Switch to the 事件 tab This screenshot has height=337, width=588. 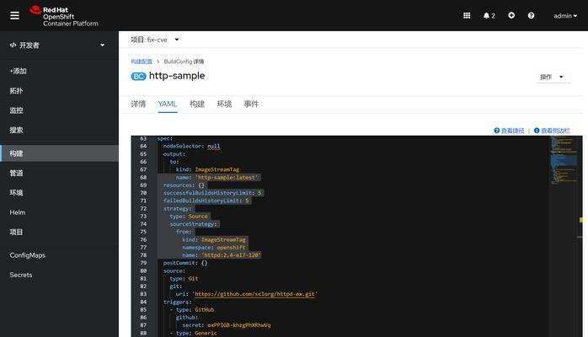pos(251,104)
